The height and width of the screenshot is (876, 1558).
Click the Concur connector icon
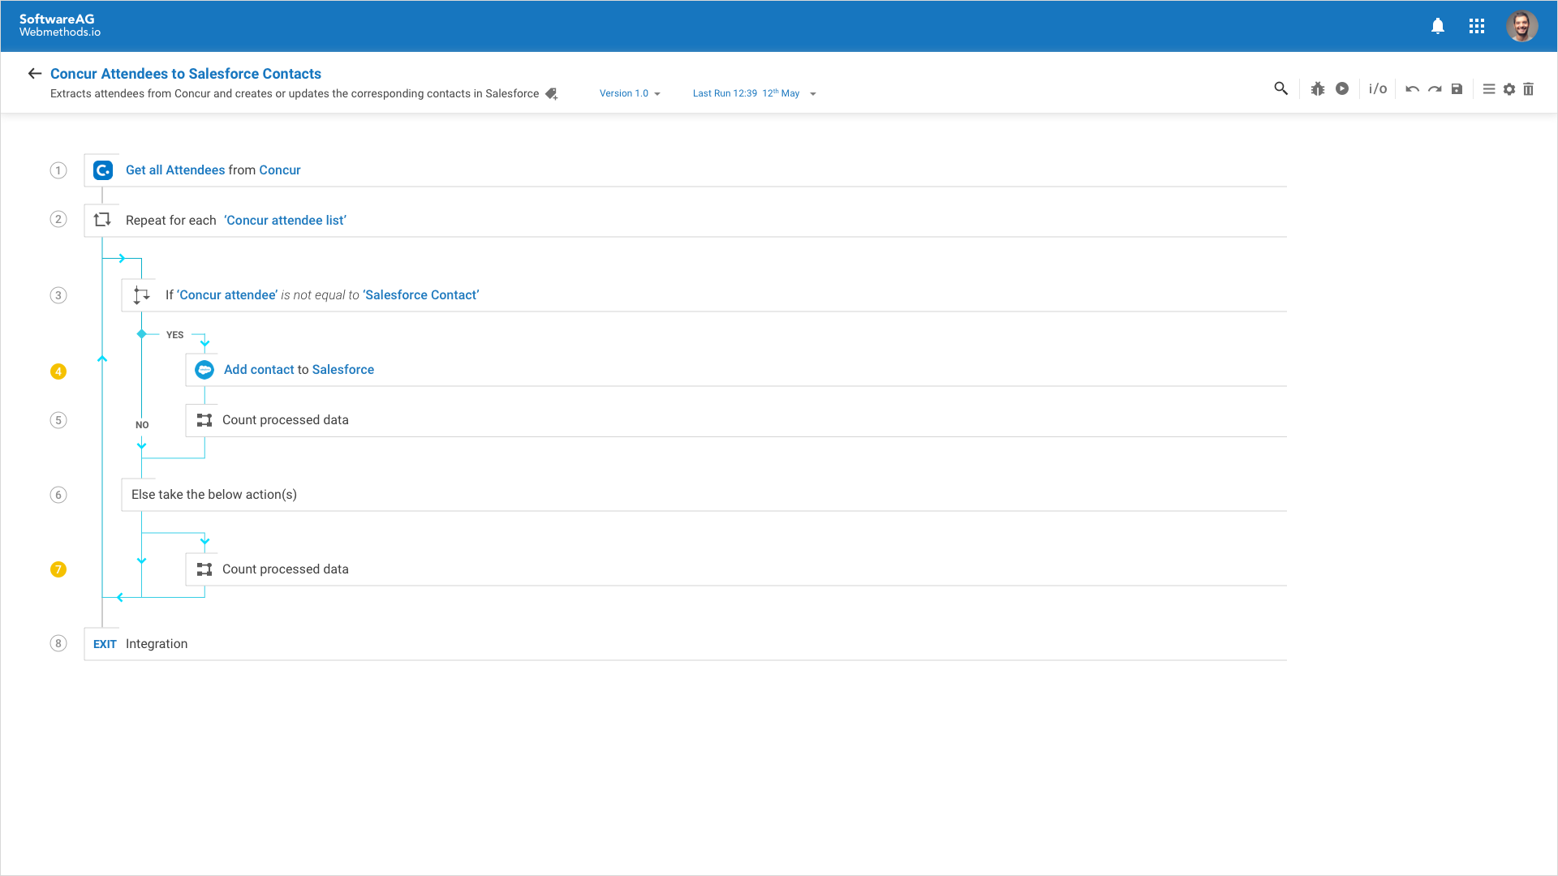[103, 170]
